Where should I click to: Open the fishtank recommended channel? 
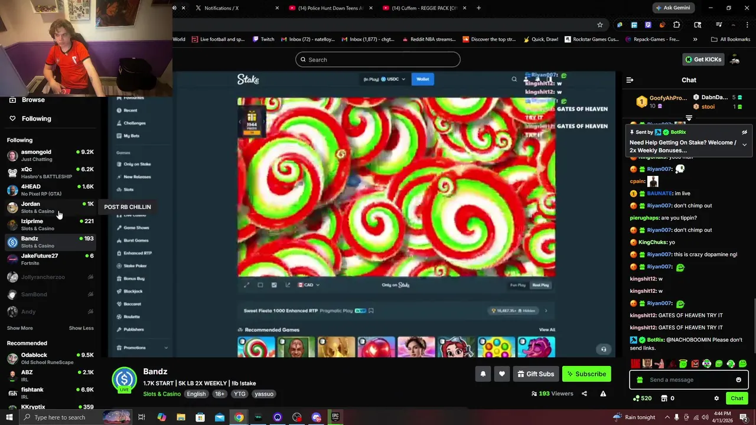click(x=50, y=393)
